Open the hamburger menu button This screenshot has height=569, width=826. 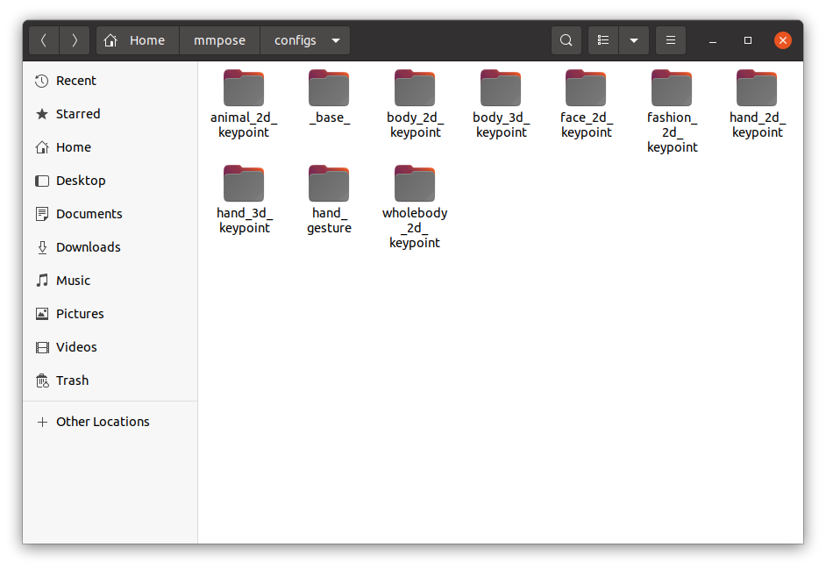pyautogui.click(x=671, y=40)
